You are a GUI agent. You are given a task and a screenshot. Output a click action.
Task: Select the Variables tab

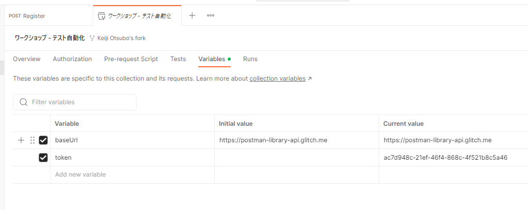pos(214,59)
